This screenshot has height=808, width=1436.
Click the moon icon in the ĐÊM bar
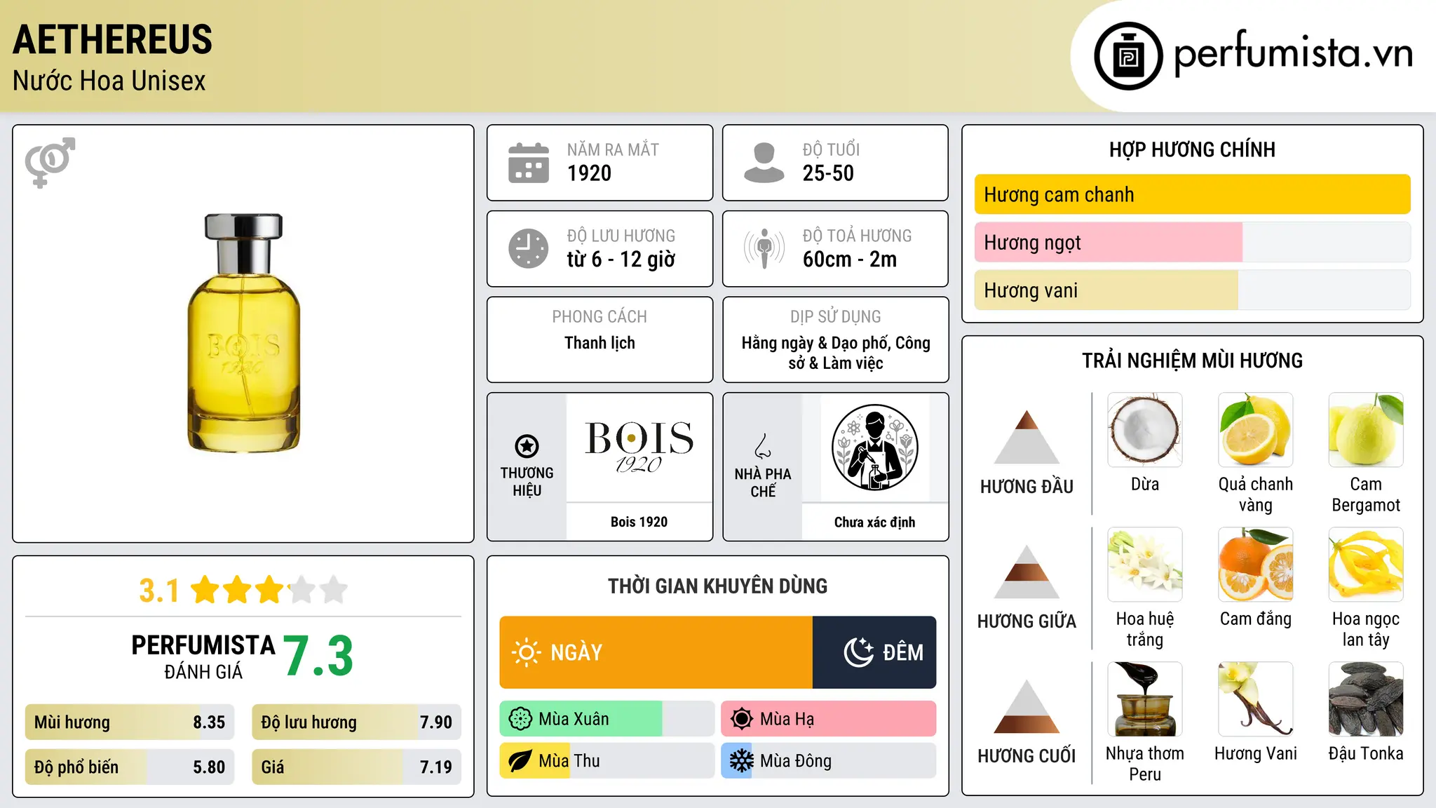pos(859,652)
